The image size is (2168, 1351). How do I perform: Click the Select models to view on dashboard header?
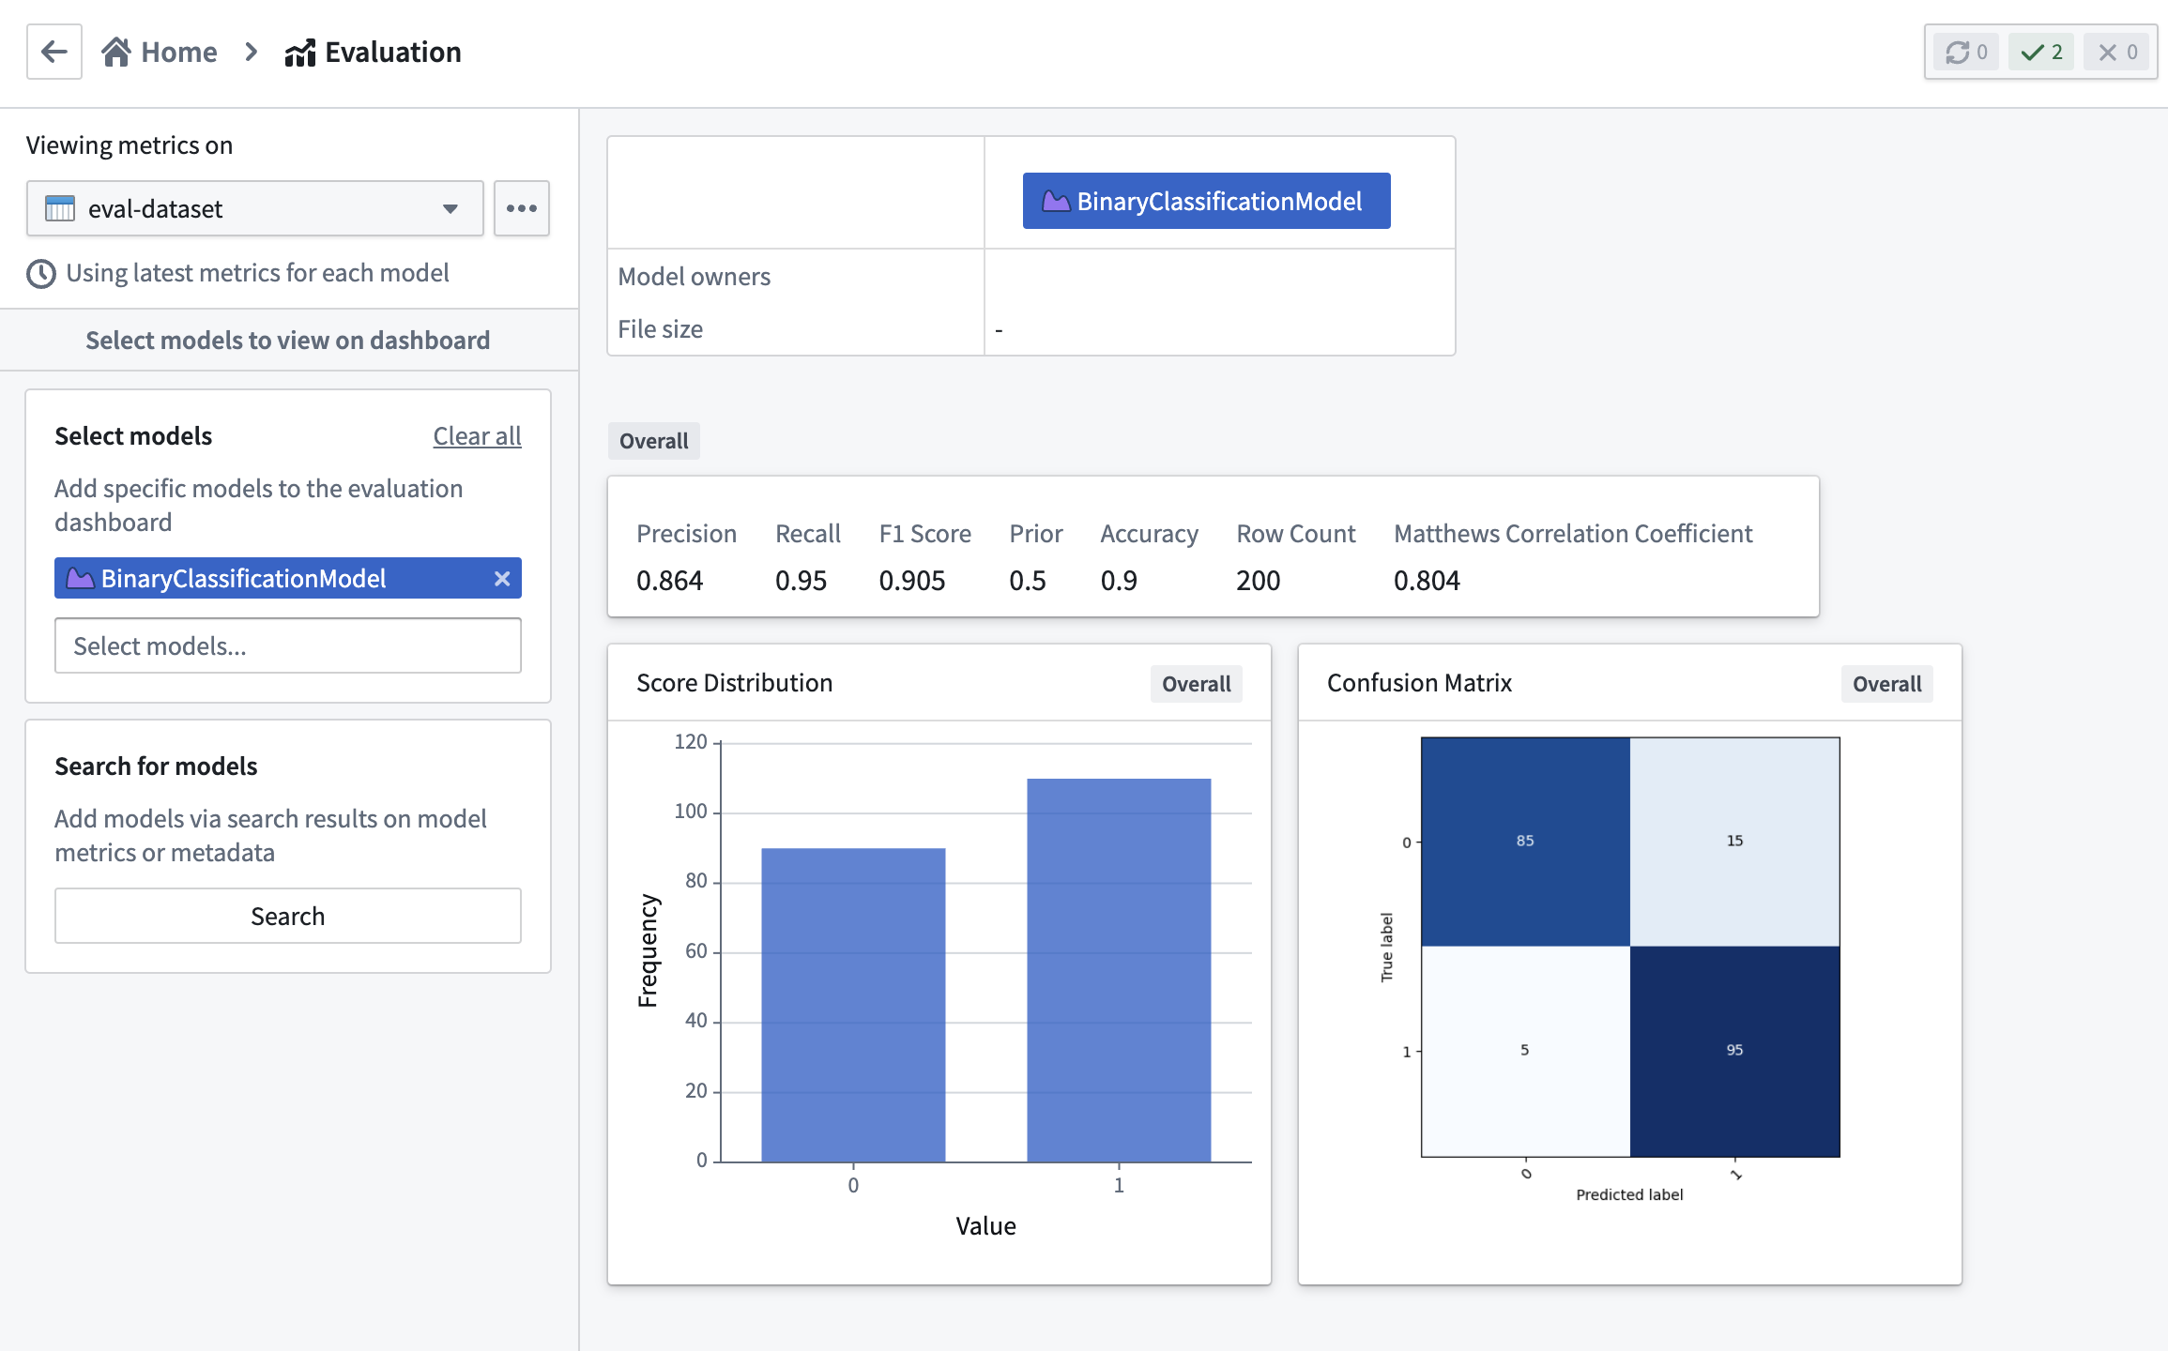[288, 340]
